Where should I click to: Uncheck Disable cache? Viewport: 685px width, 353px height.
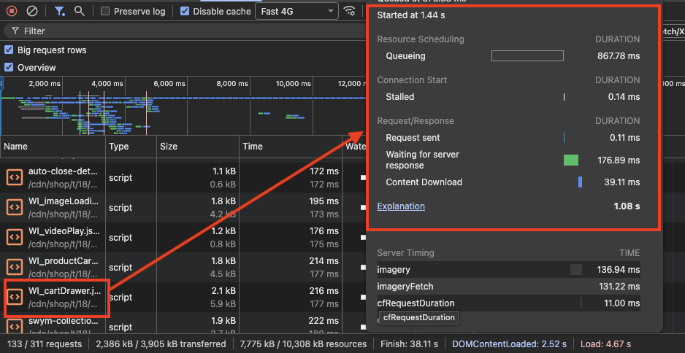pyautogui.click(x=185, y=12)
